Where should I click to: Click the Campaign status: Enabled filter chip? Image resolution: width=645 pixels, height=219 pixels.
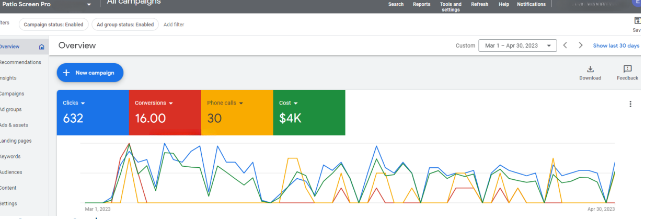(53, 25)
